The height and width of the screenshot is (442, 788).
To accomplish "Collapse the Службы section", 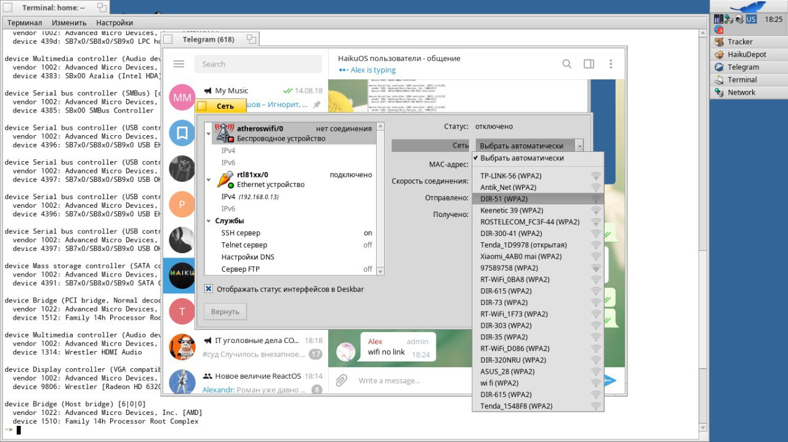I will coord(209,221).
